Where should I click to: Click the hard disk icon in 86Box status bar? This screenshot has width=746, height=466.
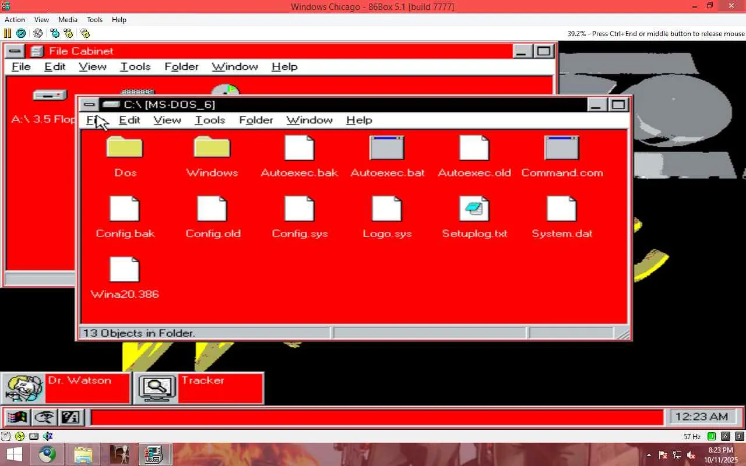coord(34,436)
